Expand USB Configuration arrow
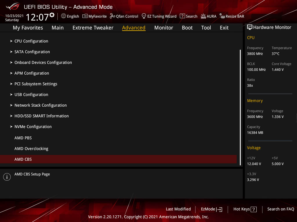This screenshot has width=297, height=222. pos(11,95)
